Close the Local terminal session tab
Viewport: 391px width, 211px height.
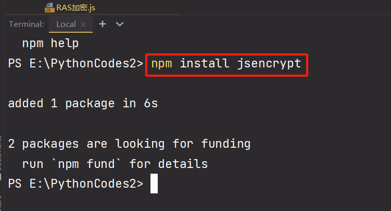pos(83,24)
